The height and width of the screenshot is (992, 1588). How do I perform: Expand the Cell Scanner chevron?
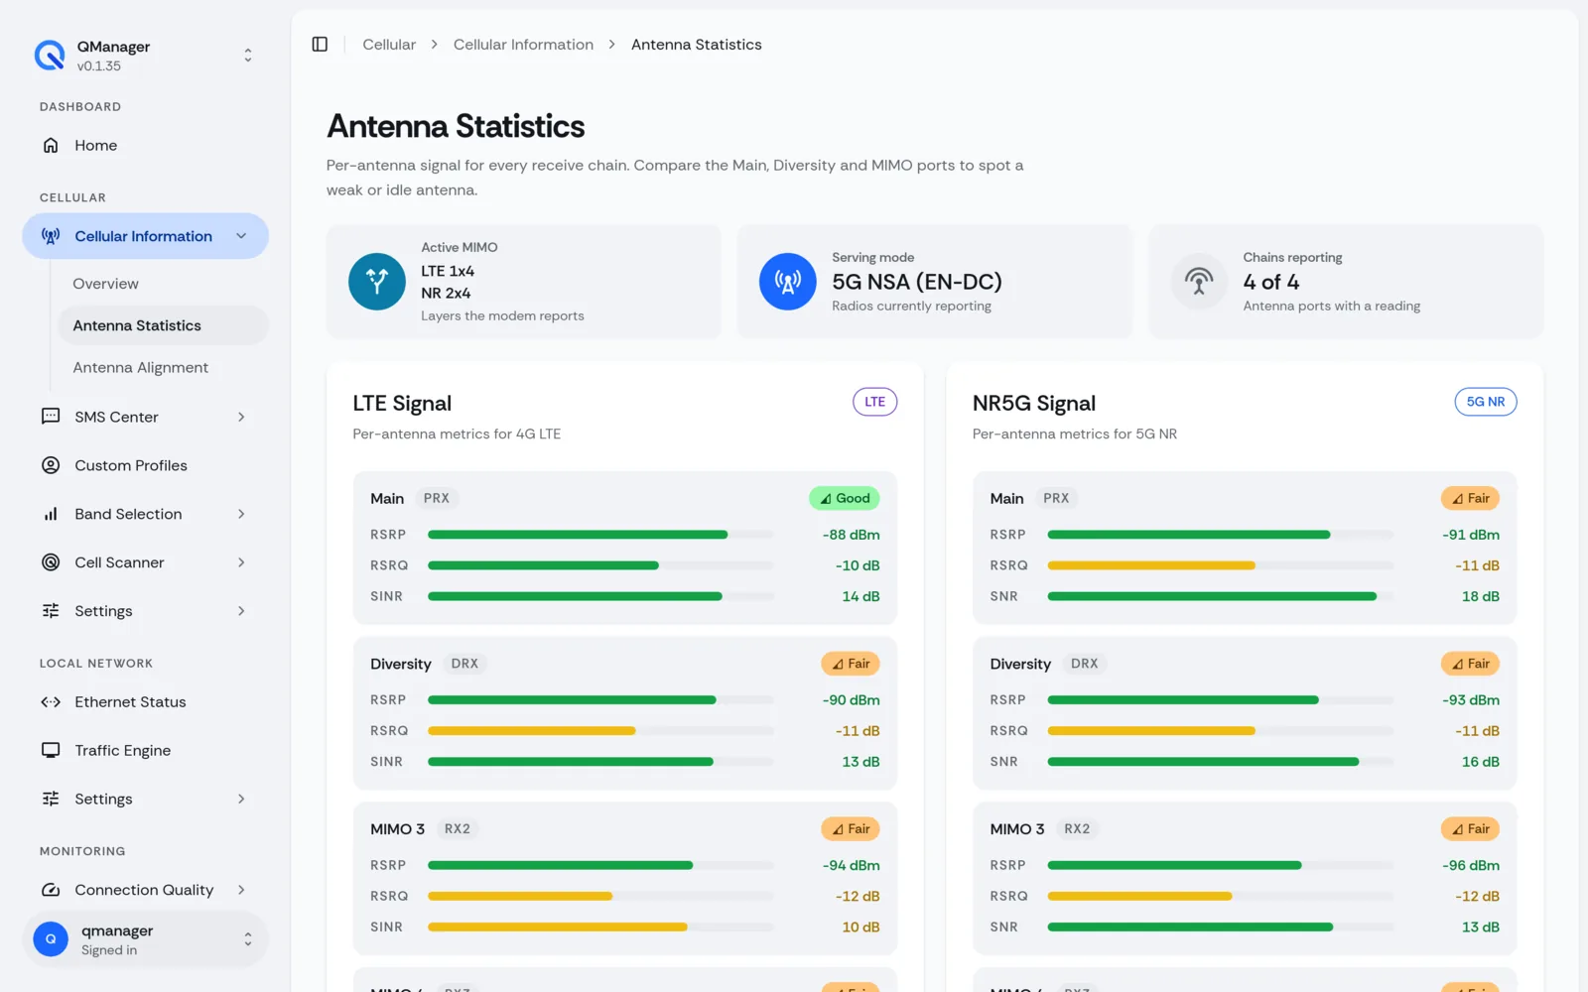[241, 562]
